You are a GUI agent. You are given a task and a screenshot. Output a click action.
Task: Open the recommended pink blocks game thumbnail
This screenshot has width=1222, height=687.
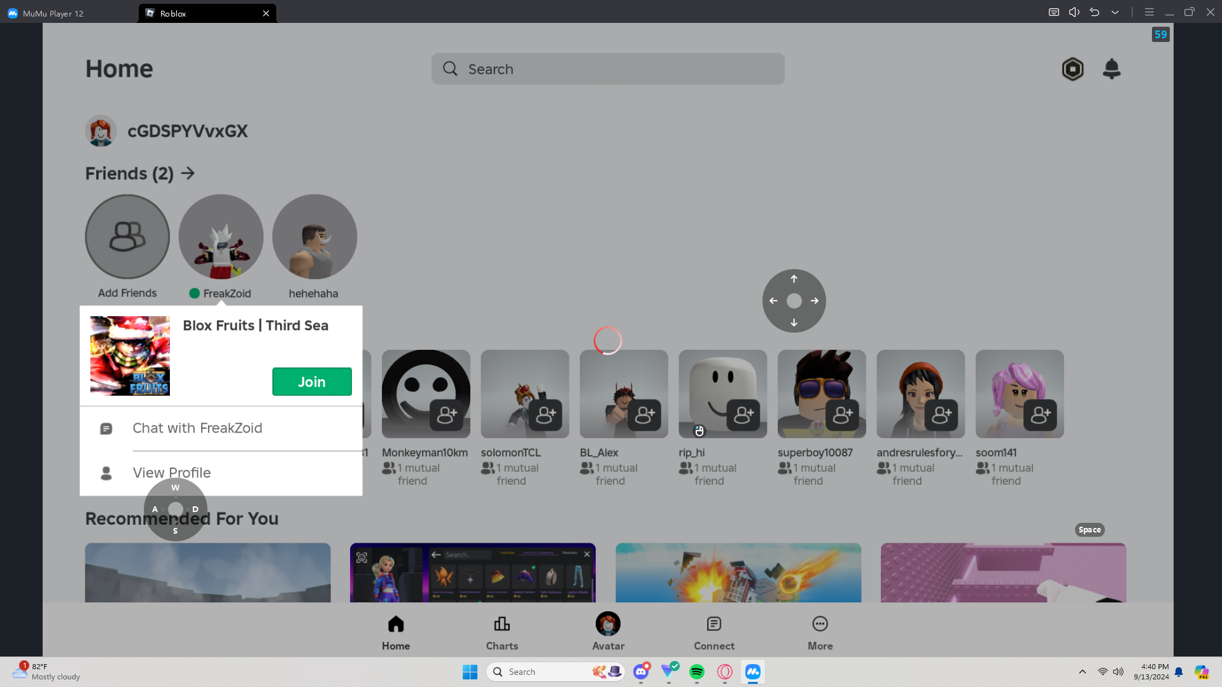[x=1004, y=572]
